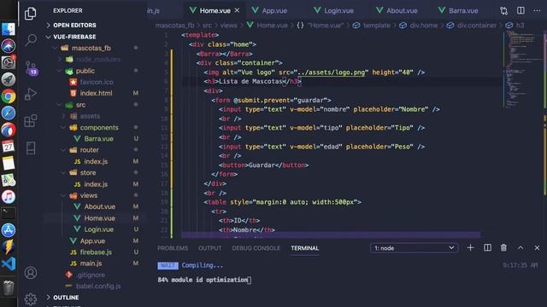The width and height of the screenshot is (547, 307).
Task: Open firebase.js in the explorer
Action: tap(96, 252)
